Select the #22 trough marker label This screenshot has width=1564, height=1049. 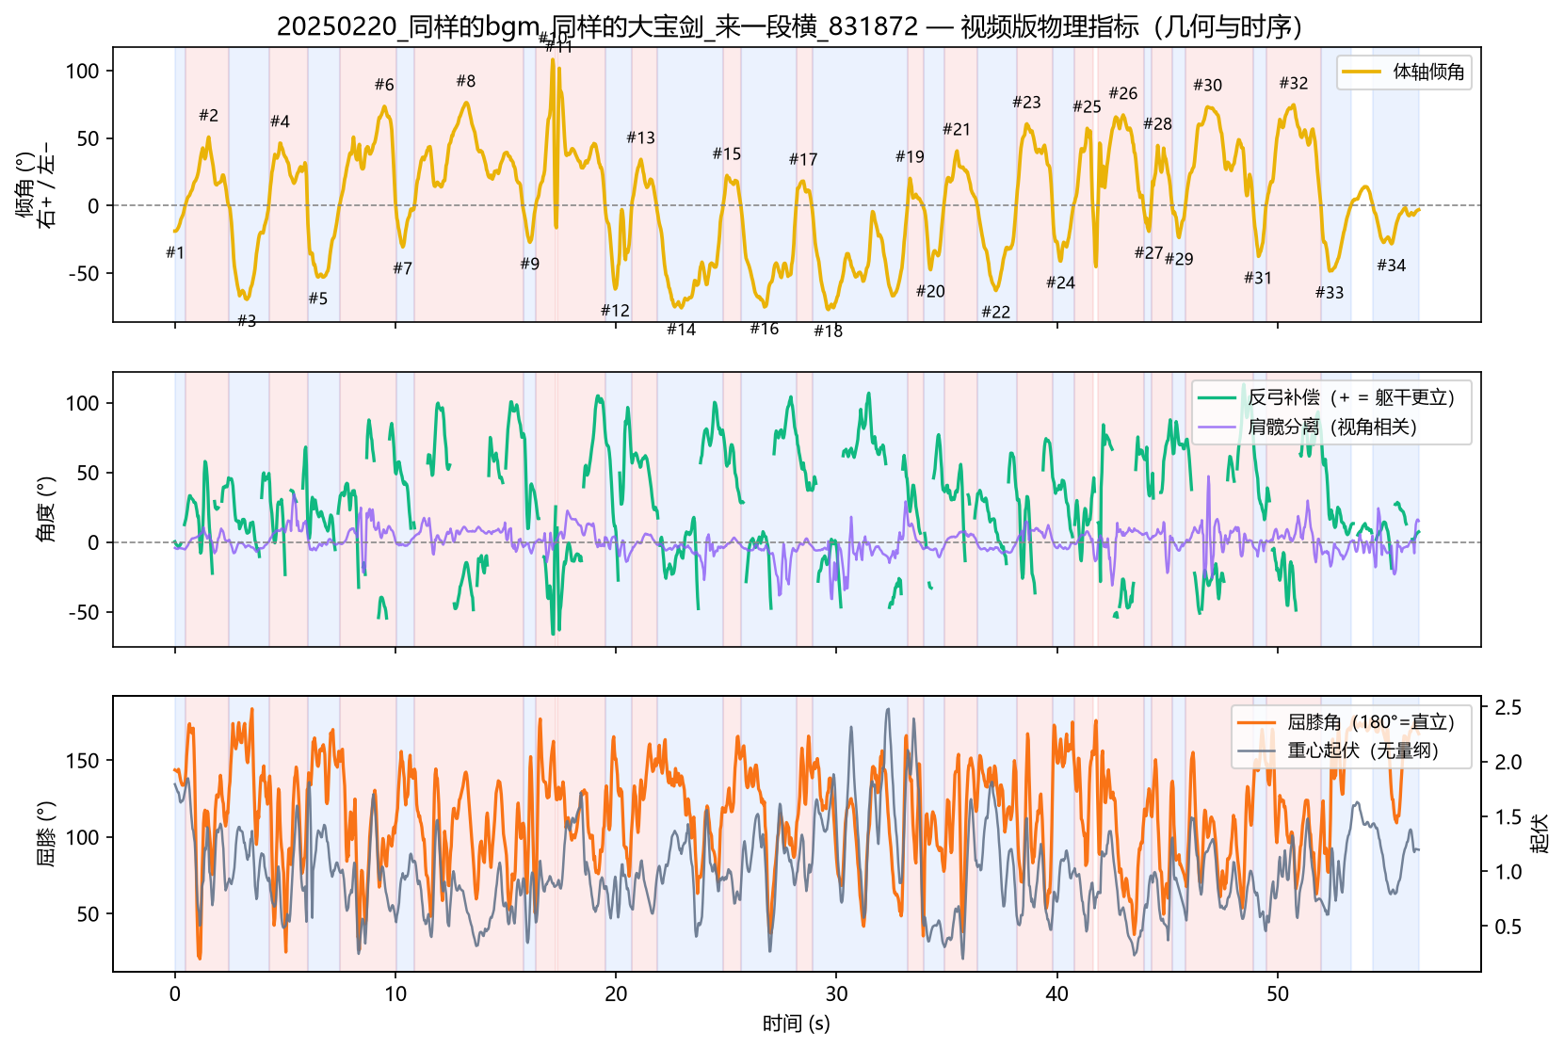[x=995, y=312]
